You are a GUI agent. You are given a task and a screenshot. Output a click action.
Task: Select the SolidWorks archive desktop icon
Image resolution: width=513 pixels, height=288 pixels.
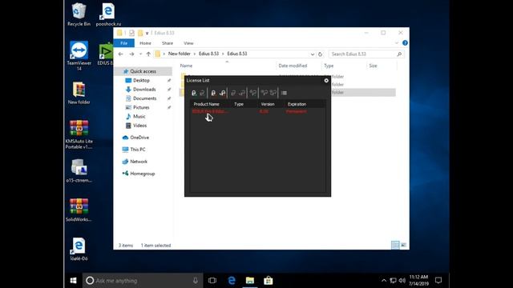[79, 210]
